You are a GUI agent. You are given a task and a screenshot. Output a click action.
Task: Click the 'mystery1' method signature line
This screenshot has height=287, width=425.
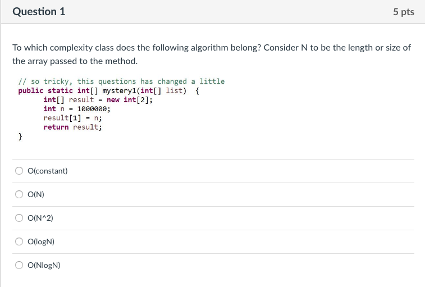(109, 90)
